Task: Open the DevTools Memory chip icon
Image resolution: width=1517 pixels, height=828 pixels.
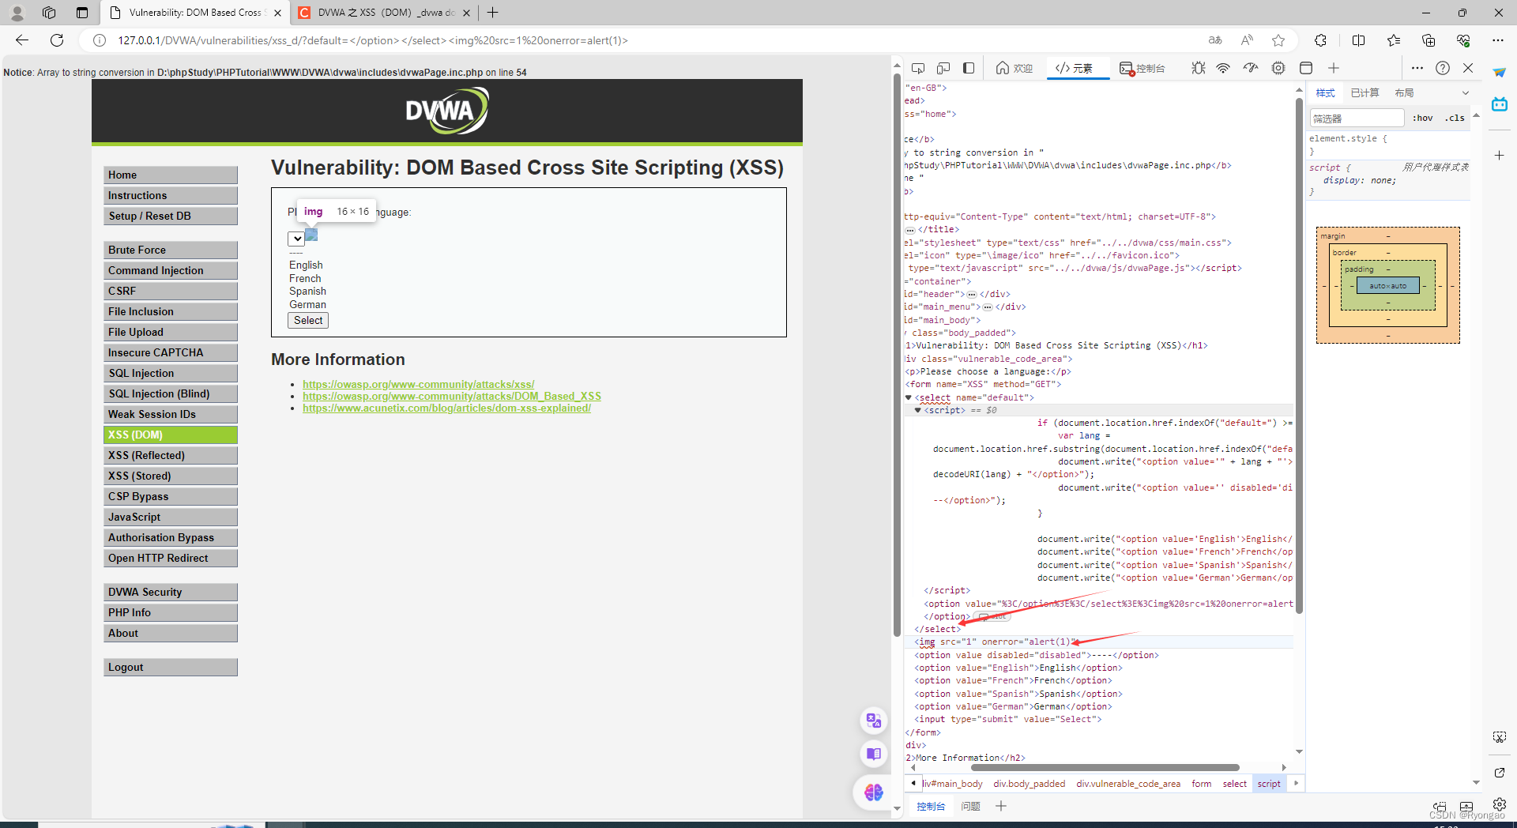Action: tap(1278, 68)
